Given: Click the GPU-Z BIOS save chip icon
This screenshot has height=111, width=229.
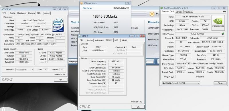Looking at the screenshot, I should (223, 34).
